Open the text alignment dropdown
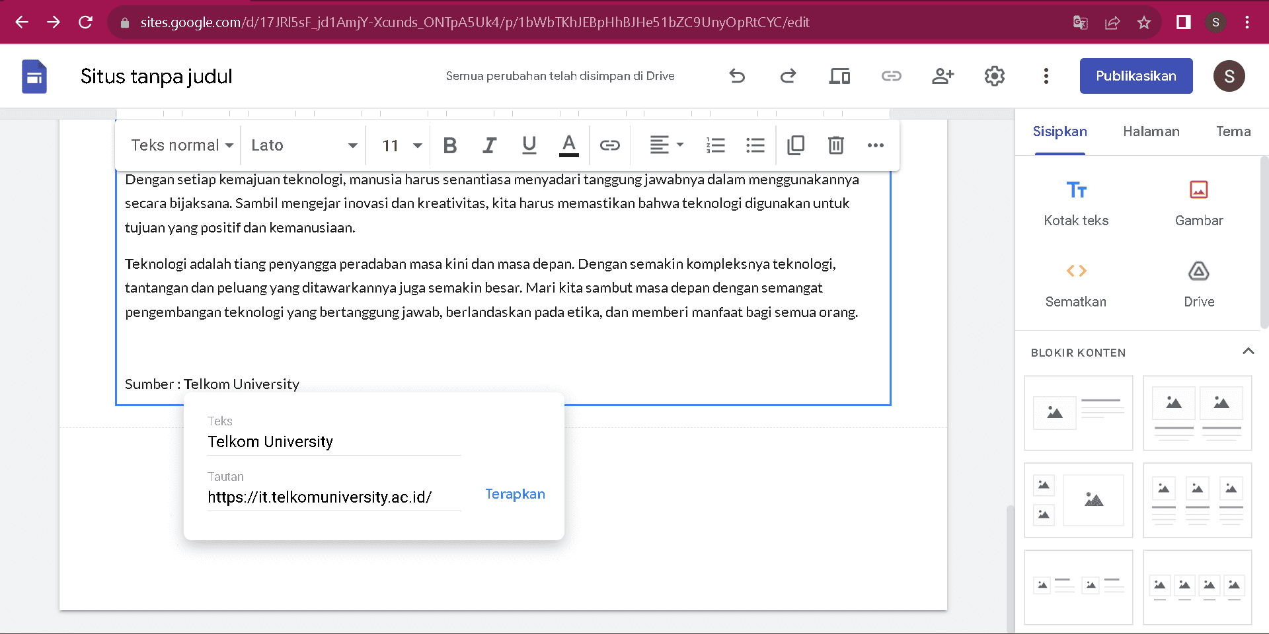Screen dimensions: 1269x634 (x=666, y=145)
